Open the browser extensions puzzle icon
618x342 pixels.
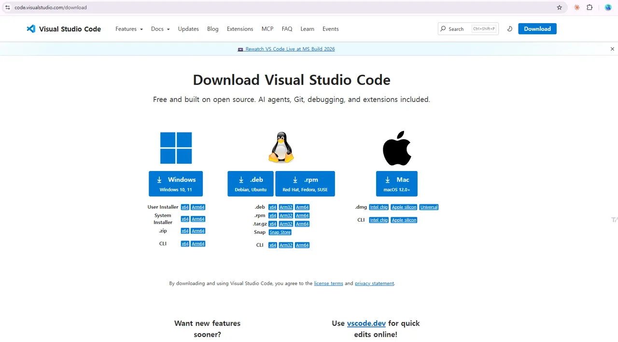(590, 7)
